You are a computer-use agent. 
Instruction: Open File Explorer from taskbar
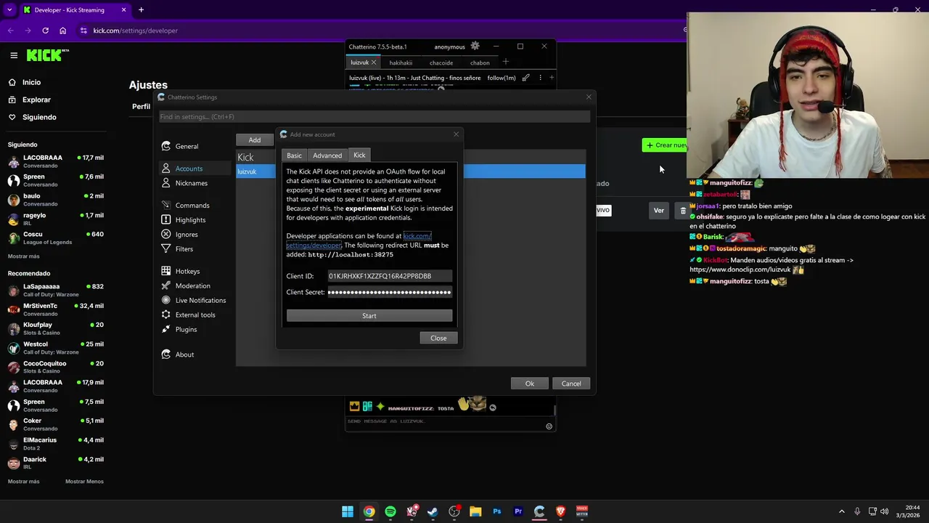475,511
